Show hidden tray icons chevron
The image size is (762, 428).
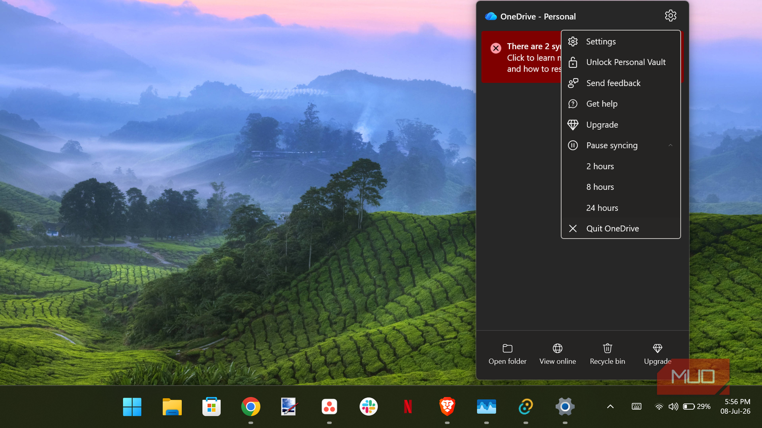[611, 407]
